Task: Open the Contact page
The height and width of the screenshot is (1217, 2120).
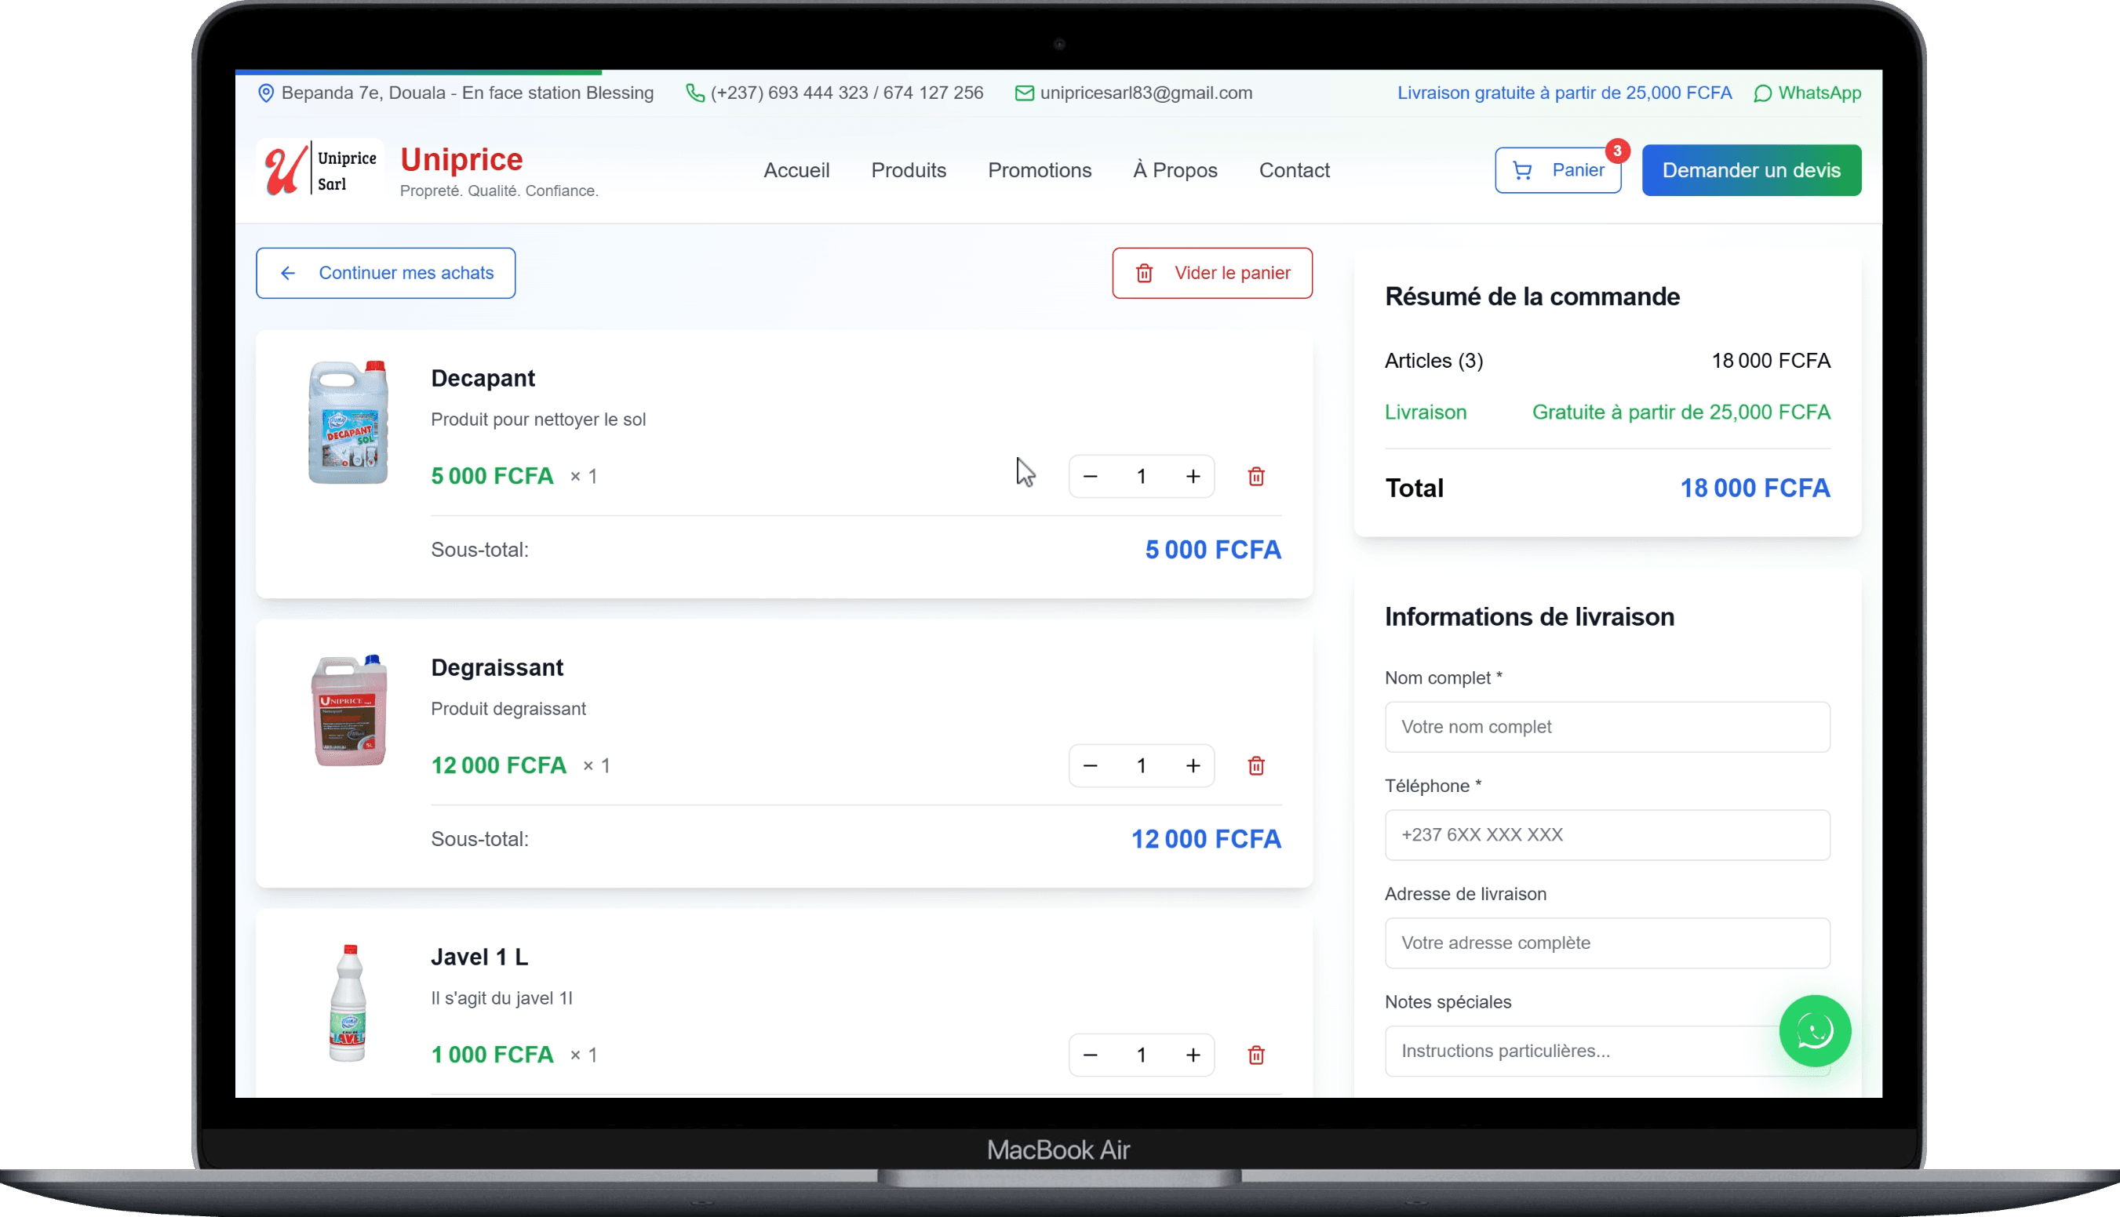Action: pos(1294,170)
